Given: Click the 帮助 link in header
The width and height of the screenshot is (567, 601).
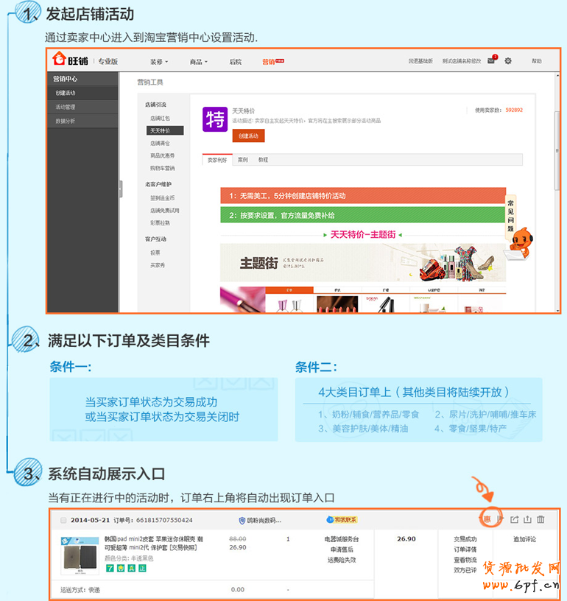Looking at the screenshot, I should pyautogui.click(x=536, y=61).
